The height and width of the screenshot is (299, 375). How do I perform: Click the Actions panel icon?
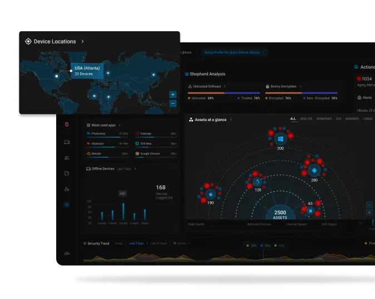tap(356, 67)
